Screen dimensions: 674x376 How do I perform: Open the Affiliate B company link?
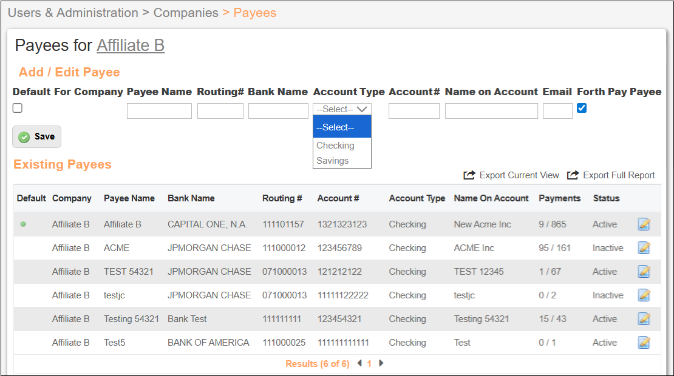[x=131, y=45]
